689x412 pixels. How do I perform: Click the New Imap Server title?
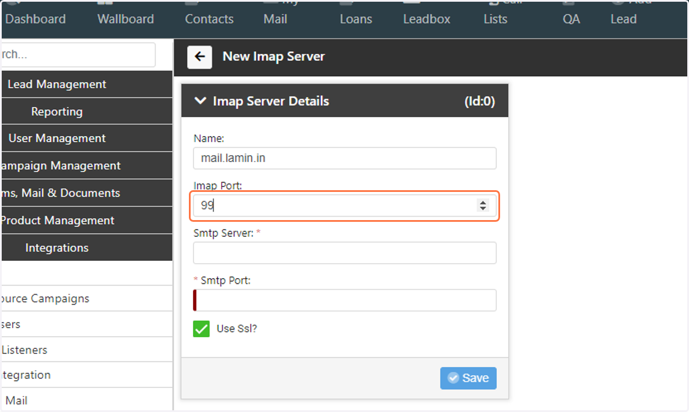[x=274, y=56]
